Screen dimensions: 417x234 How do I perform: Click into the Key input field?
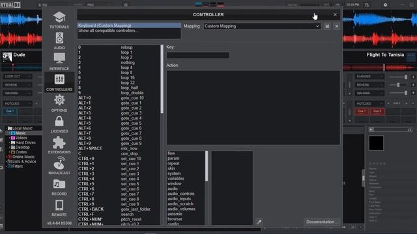[198, 55]
